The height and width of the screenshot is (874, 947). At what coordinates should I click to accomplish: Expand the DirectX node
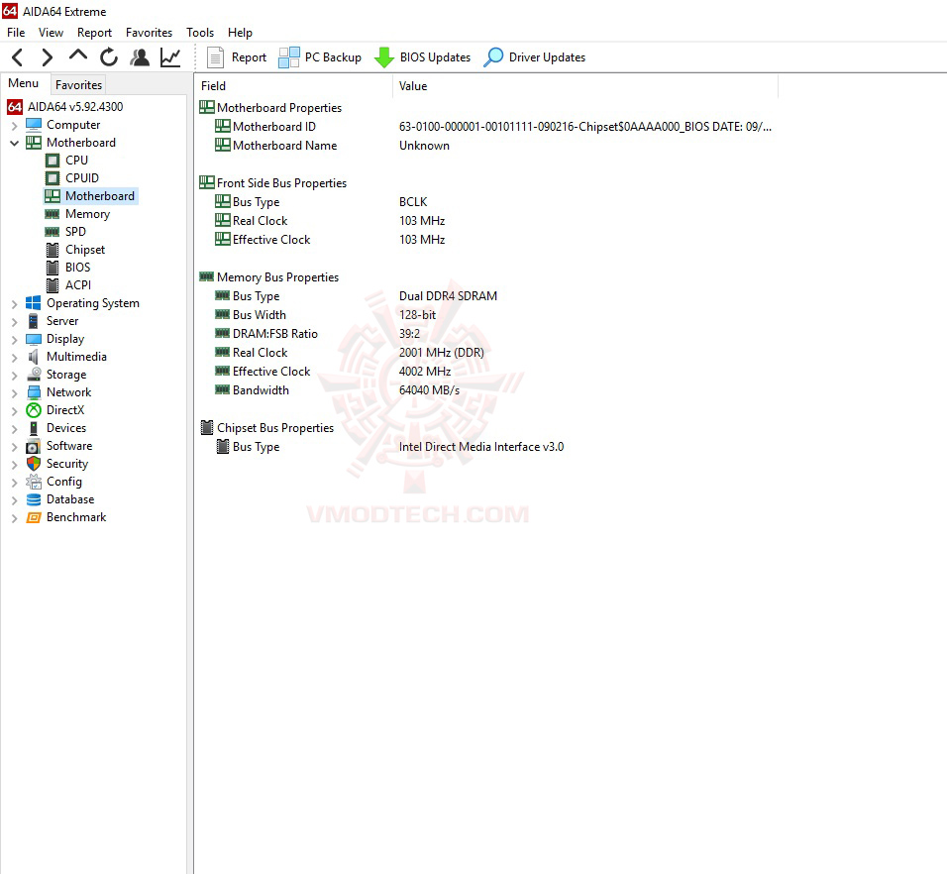tap(14, 410)
